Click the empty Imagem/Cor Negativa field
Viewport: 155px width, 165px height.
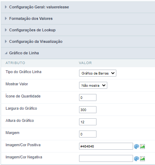tap(106, 158)
